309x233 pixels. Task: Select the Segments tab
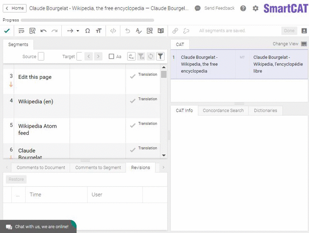pyautogui.click(x=18, y=45)
